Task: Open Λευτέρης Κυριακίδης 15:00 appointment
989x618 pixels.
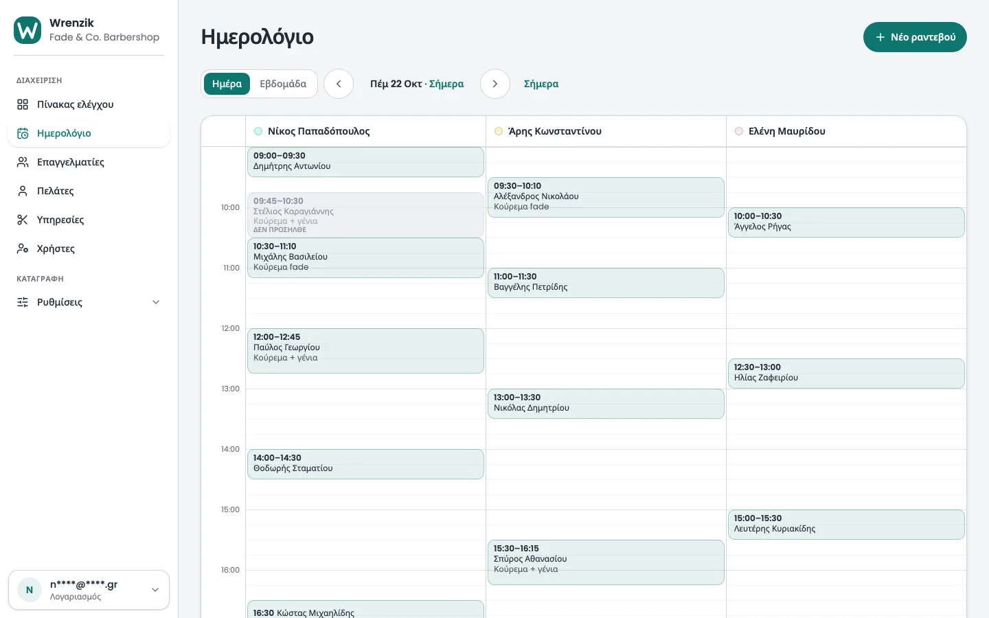Action: [846, 525]
